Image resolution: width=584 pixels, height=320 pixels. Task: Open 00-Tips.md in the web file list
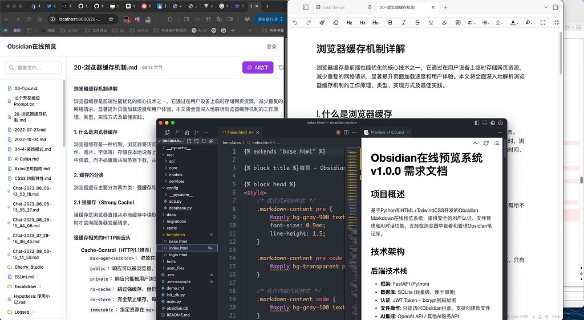[x=26, y=88]
